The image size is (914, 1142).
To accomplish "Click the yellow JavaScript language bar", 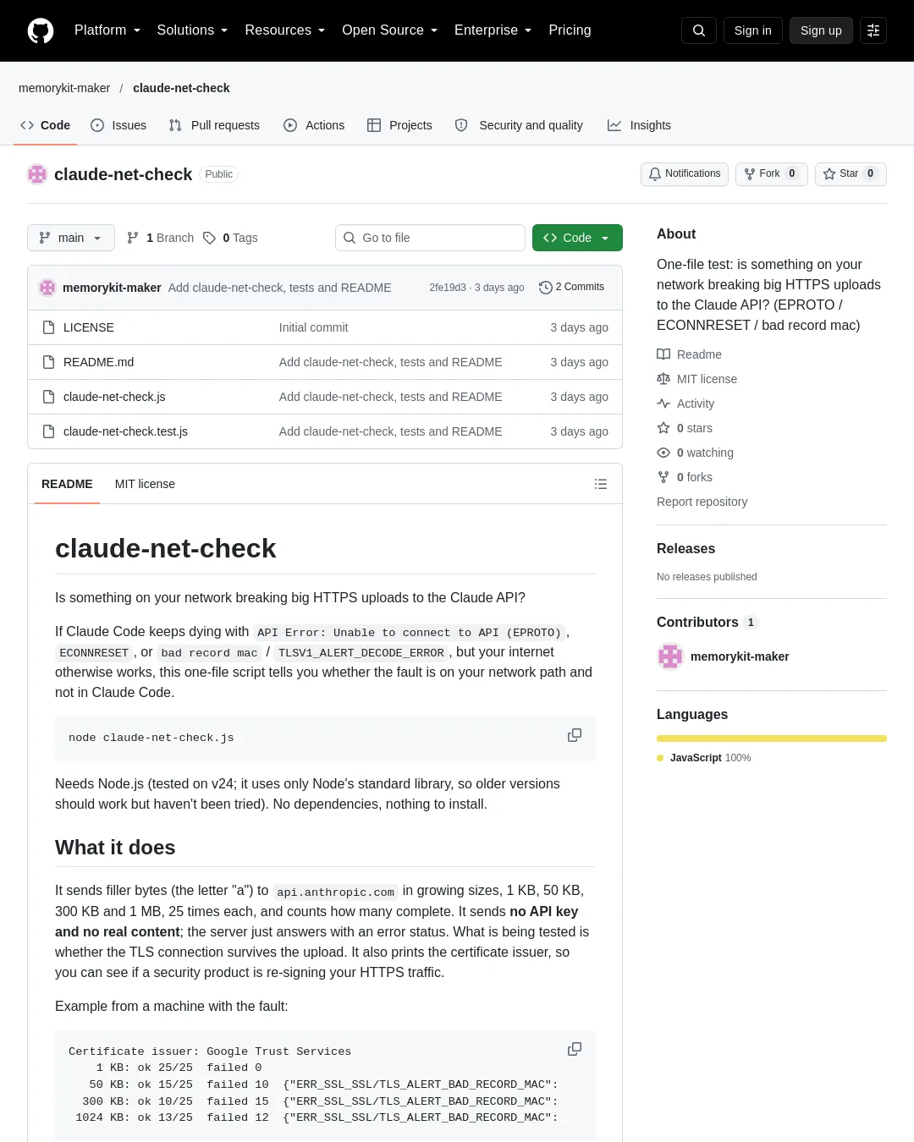I will point(772,738).
